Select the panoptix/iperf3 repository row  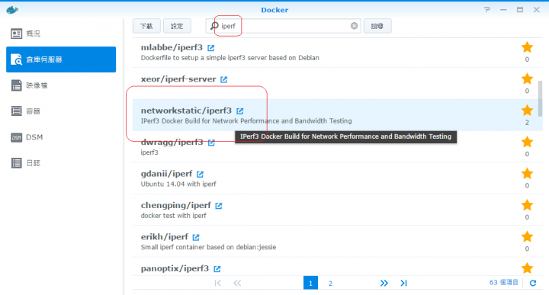(338, 267)
